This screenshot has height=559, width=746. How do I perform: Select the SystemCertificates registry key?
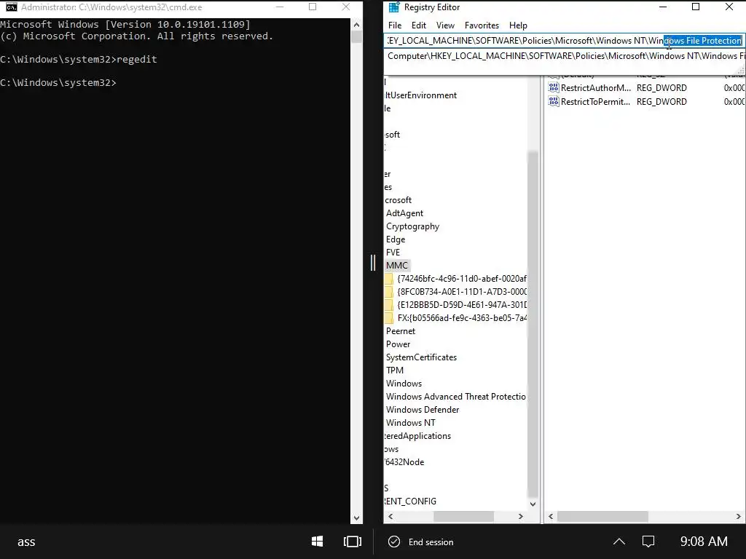[421, 357]
